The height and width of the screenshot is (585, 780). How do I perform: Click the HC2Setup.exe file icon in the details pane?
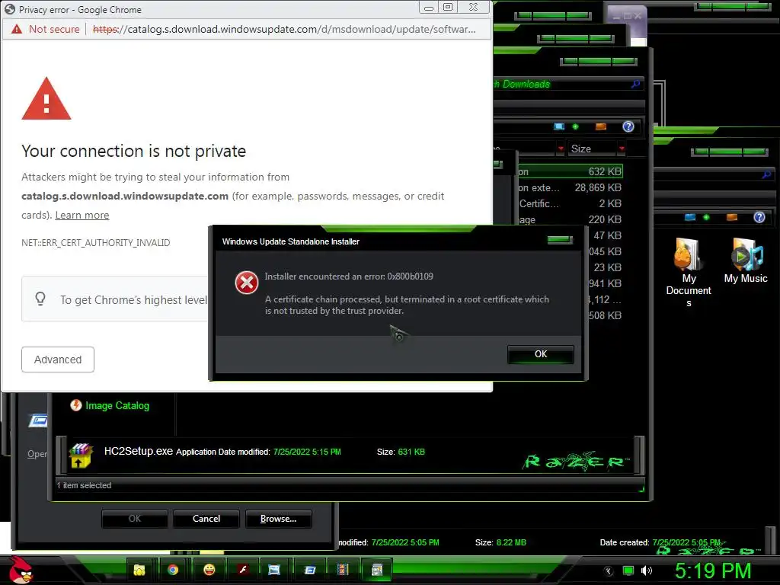(81, 456)
